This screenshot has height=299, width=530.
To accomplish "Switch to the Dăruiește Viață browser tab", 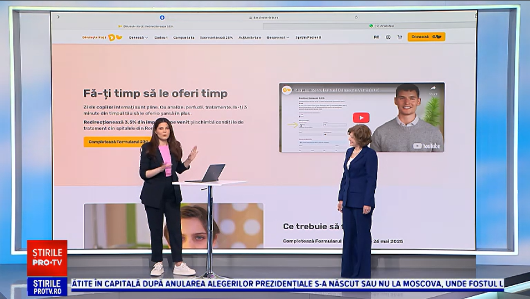I will [157, 26].
